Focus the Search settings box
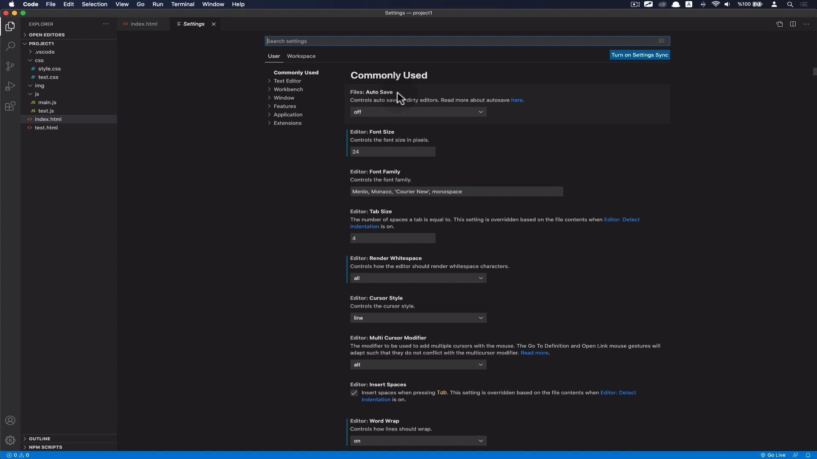The width and height of the screenshot is (817, 459). point(467,41)
